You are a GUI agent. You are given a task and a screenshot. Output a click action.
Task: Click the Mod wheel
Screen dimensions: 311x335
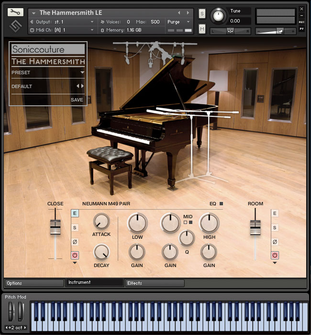click(21, 311)
